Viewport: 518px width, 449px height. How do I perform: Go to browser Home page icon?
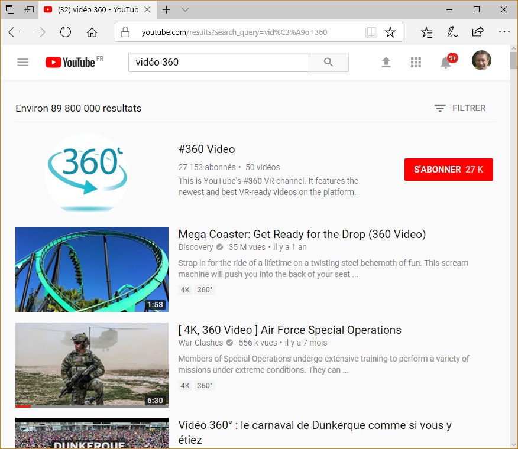[92, 32]
